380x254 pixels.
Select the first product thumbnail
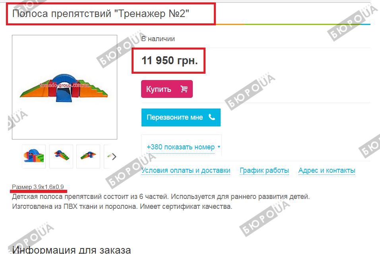[34, 157]
